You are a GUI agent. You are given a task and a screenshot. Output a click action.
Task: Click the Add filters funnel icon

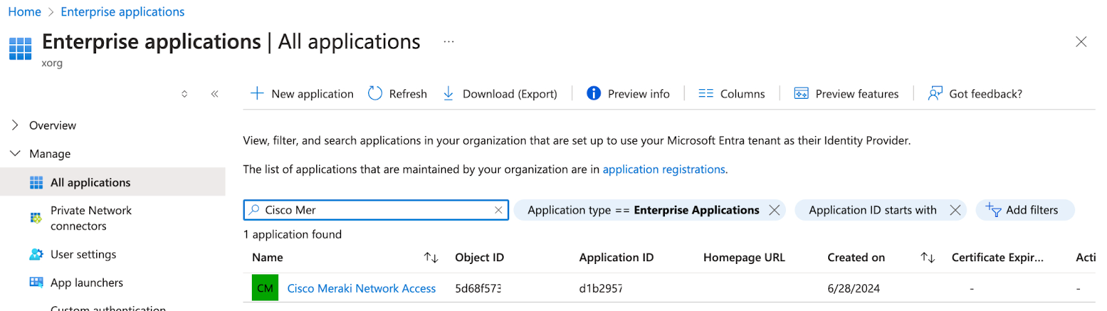[x=994, y=209]
